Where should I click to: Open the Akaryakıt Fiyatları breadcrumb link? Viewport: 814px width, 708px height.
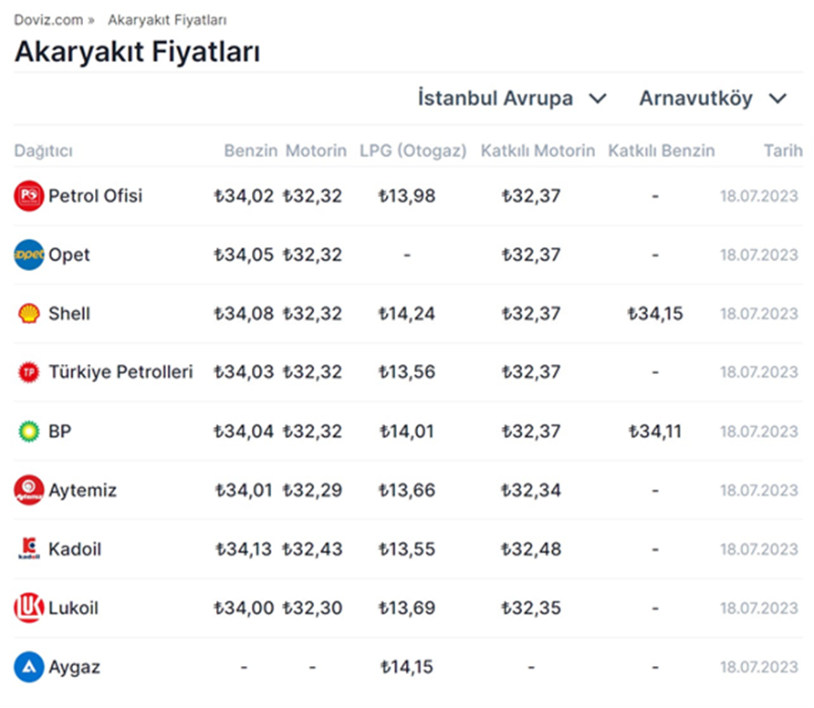167,19
